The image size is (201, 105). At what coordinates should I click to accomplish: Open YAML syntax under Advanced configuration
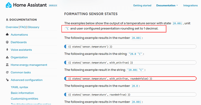pos(20,87)
